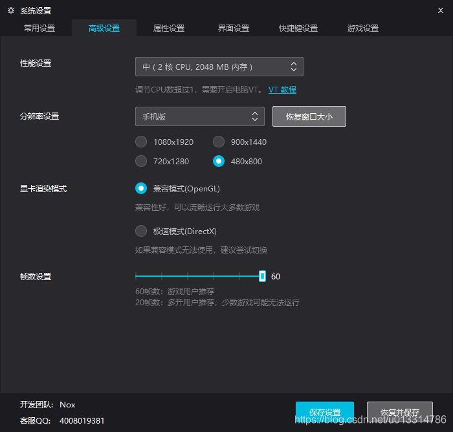Switch to 极速模式 (DirectX) rendering
The height and width of the screenshot is (432, 453).
[x=141, y=231]
